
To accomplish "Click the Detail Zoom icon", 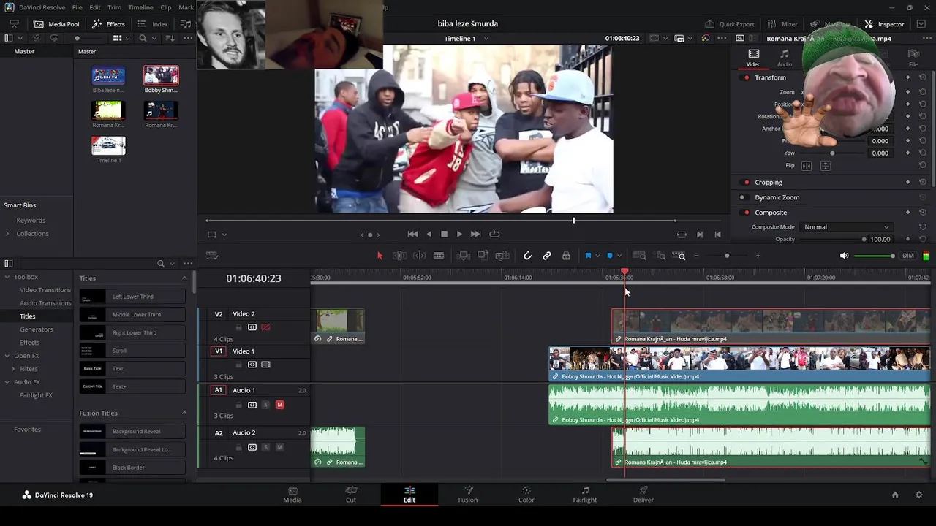I will pyautogui.click(x=660, y=256).
